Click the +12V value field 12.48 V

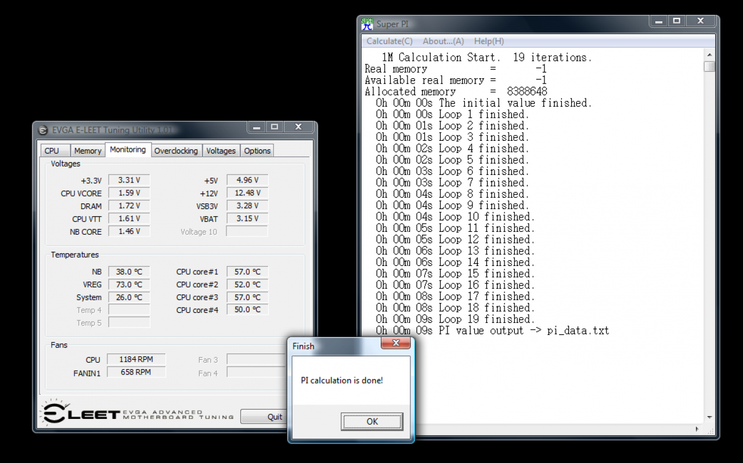[247, 193]
